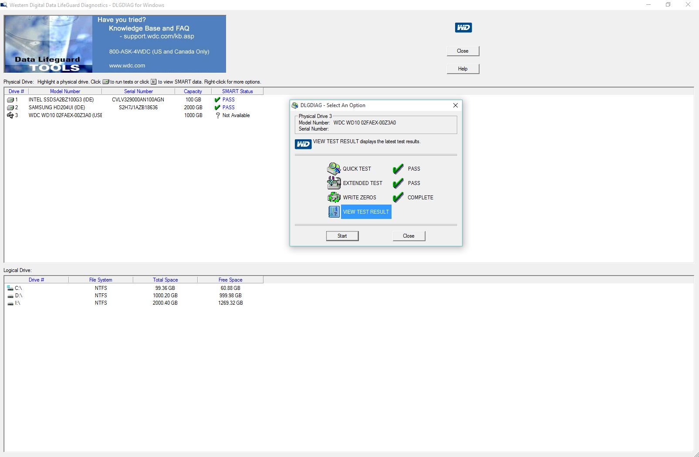
Task: Click the 2000.40 GB total space cell
Action: click(165, 303)
